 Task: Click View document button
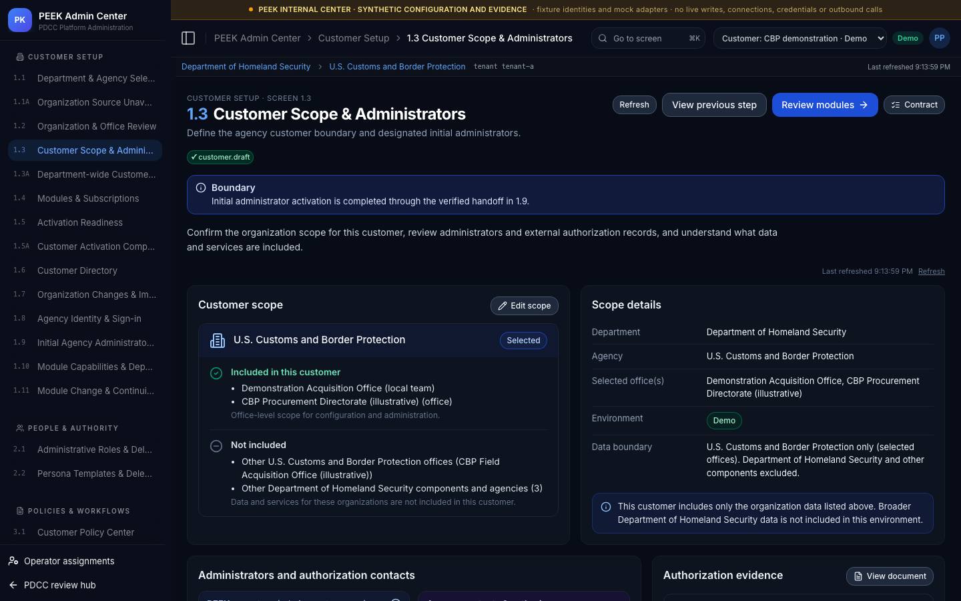890,576
